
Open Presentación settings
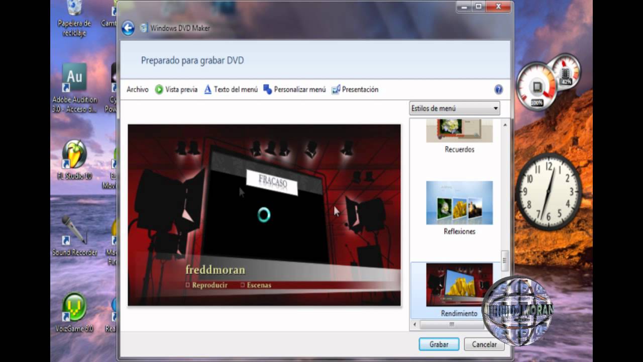coord(355,89)
